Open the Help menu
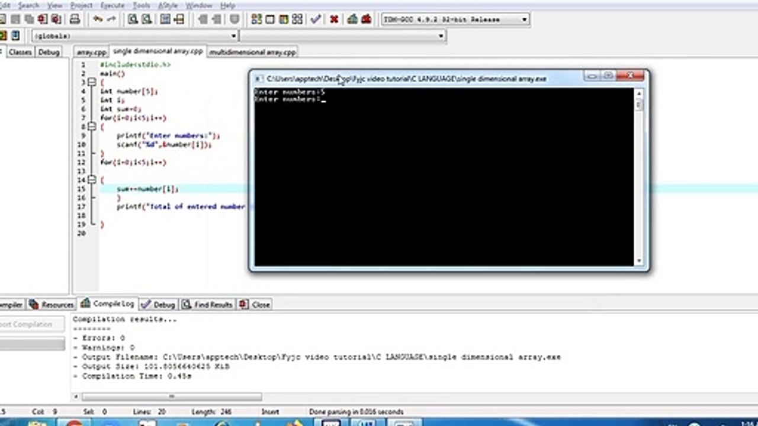Viewport: 758px width, 426px height. tap(227, 5)
